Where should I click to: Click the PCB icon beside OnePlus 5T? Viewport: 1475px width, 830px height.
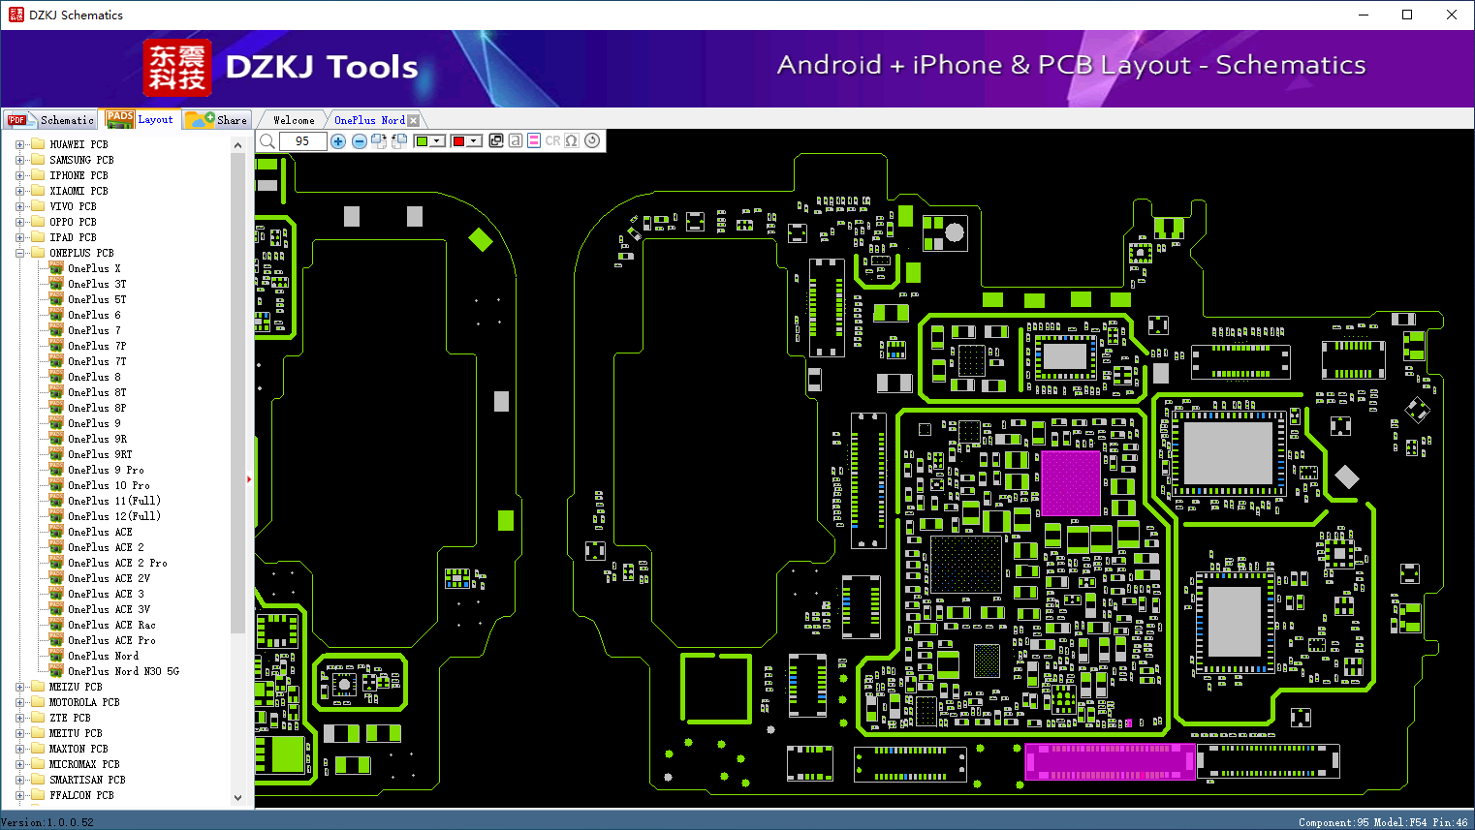56,299
